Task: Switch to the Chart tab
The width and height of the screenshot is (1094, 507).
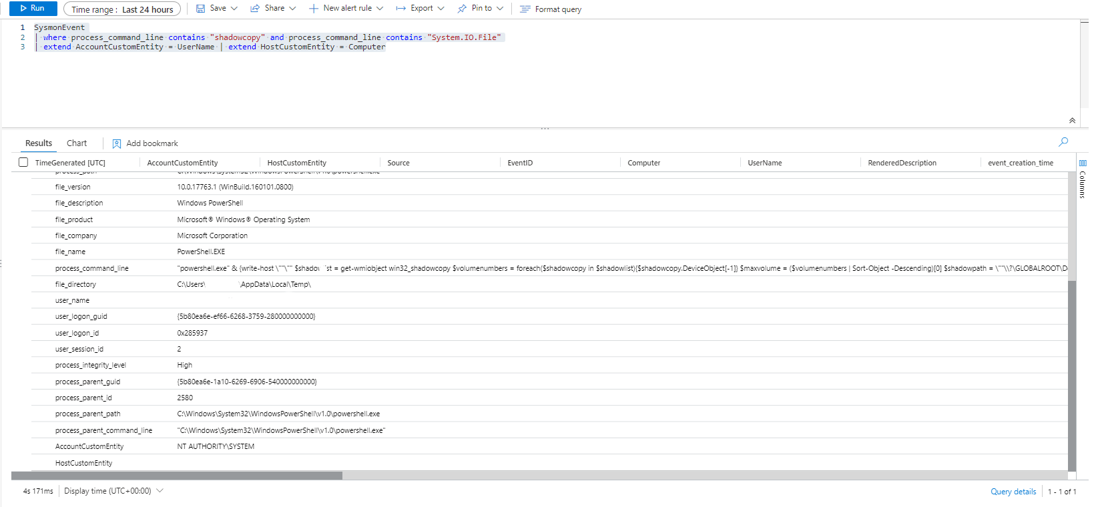Action: coord(77,143)
